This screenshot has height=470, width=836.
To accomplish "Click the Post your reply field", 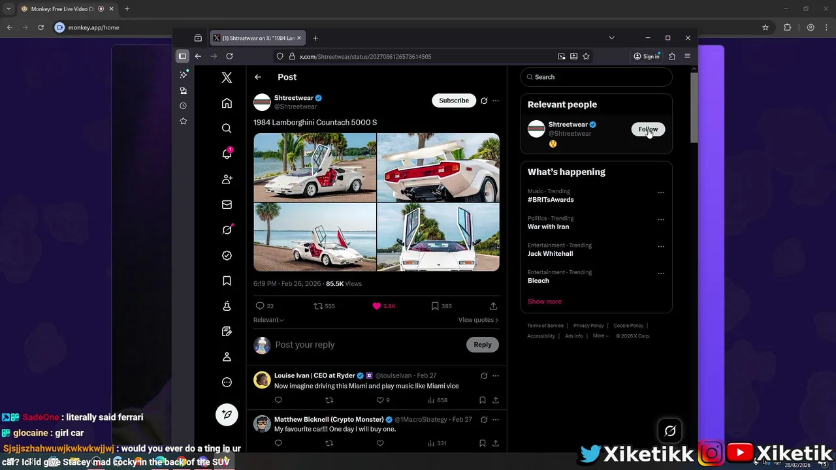I will [366, 345].
